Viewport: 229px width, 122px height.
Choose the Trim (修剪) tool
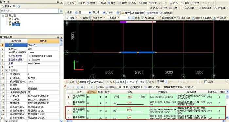(132, 3)
